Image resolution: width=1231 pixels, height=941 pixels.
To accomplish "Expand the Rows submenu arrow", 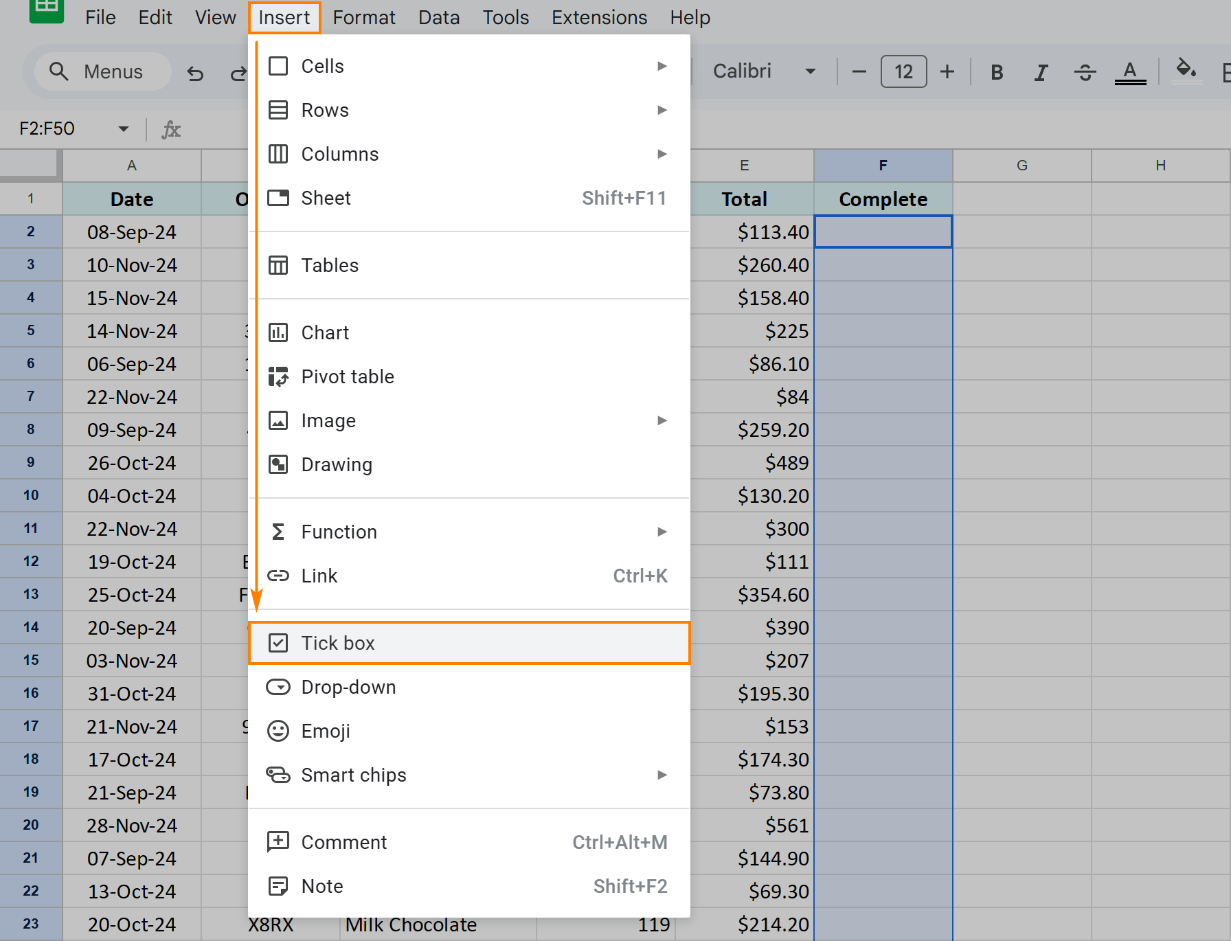I will (662, 110).
